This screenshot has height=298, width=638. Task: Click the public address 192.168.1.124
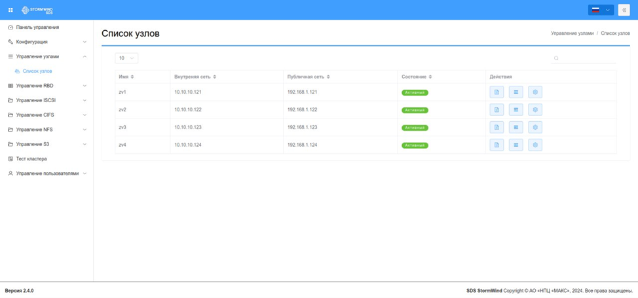pyautogui.click(x=303, y=145)
